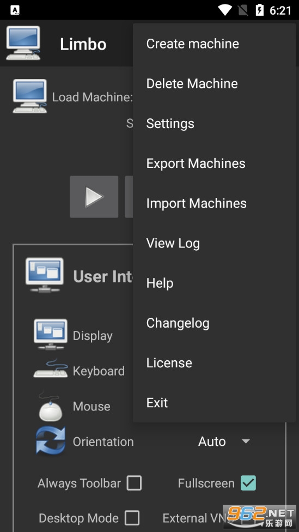Open License menu entry
The image size is (299, 532).
pos(214,363)
